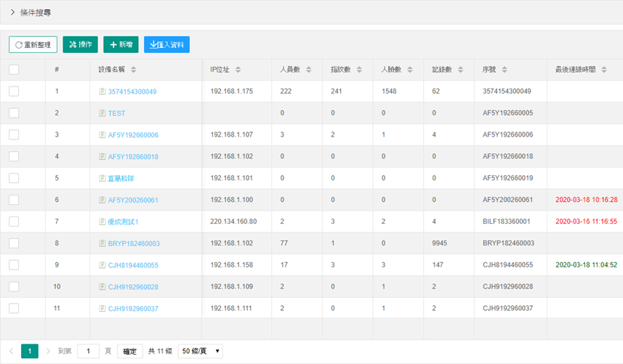The width and height of the screenshot is (623, 364).
Task: Click the page number input field
Action: 88,351
